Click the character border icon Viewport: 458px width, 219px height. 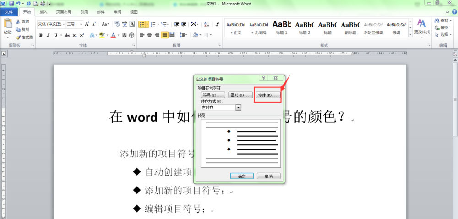(132, 24)
